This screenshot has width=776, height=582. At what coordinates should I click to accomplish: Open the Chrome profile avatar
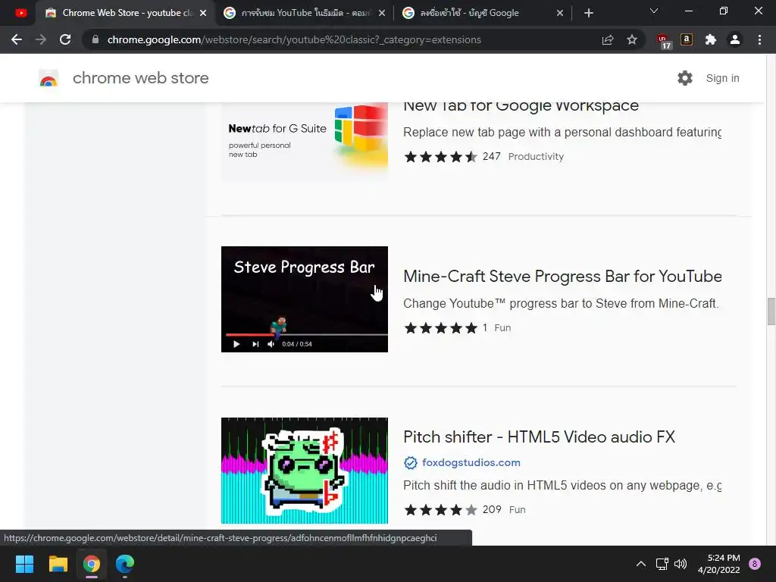pyautogui.click(x=735, y=39)
